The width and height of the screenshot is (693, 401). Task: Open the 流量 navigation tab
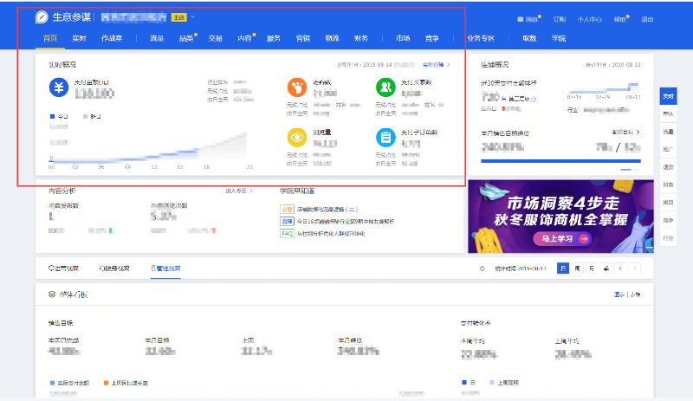(x=157, y=38)
